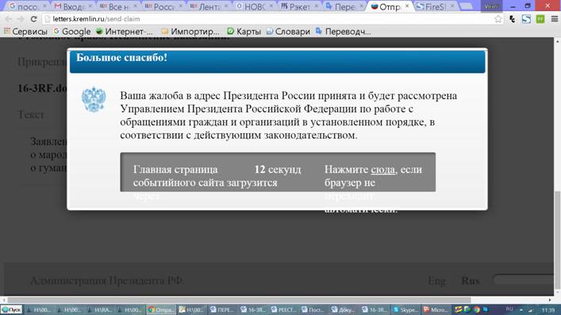Click the green PF extension icon
Image resolution: width=561 pixels, height=315 pixels.
pyautogui.click(x=540, y=19)
